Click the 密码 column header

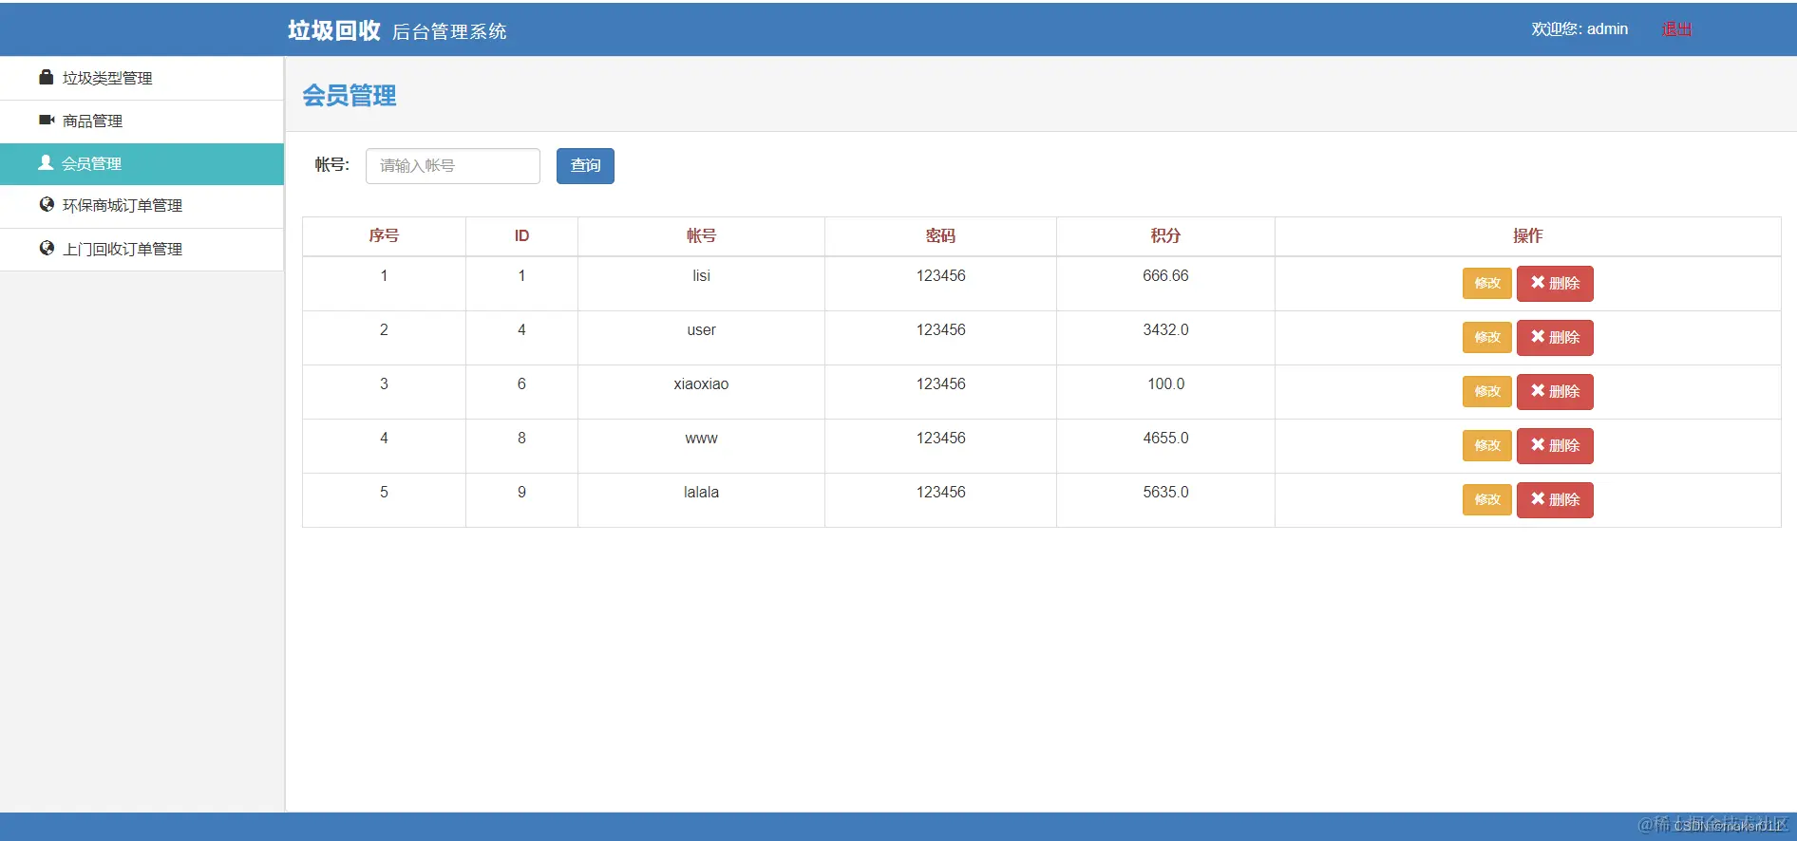click(940, 235)
